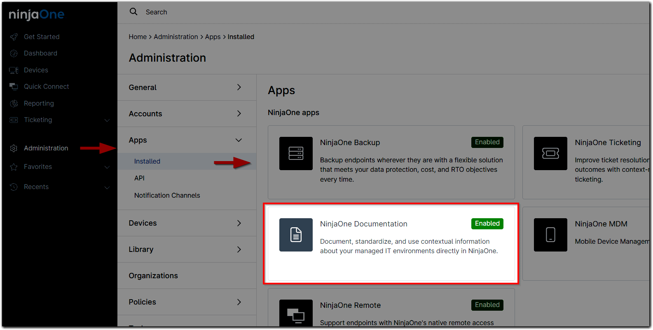
Task: Click the NinjaOne logo
Action: tap(37, 15)
